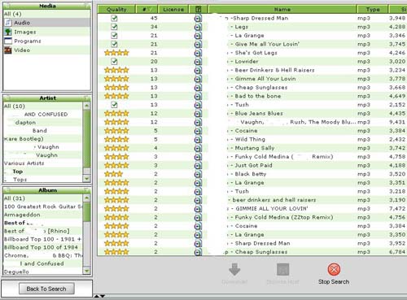Click the file icon for lowercase beer drinkers and hell raisers

click(198, 200)
